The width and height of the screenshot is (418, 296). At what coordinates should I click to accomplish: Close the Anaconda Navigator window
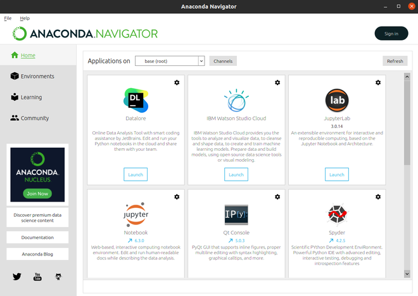click(x=412, y=6)
